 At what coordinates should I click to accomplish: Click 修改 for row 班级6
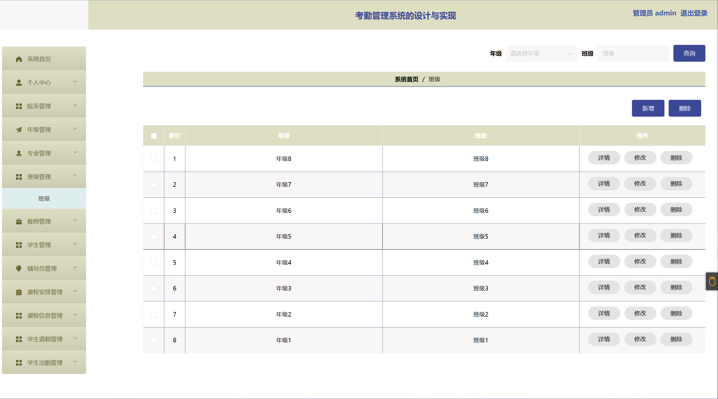click(x=640, y=210)
